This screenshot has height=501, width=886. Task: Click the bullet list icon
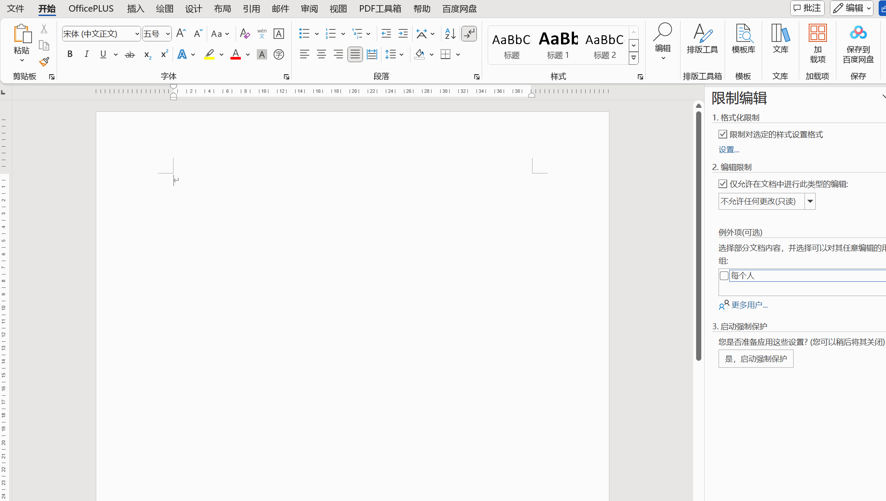click(x=304, y=34)
